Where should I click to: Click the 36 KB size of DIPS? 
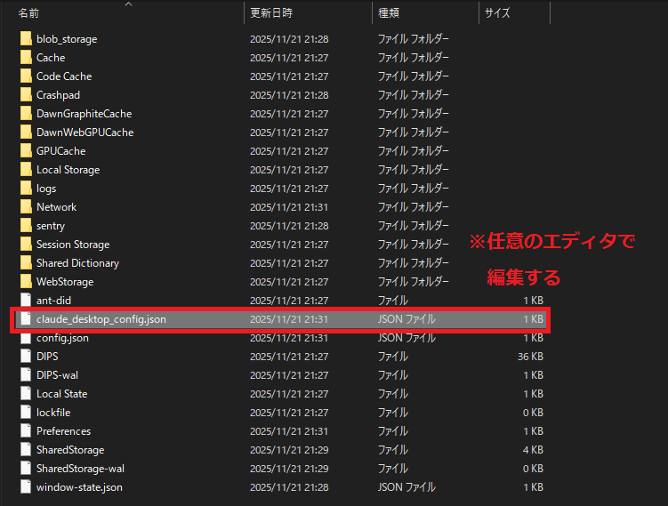pos(530,357)
